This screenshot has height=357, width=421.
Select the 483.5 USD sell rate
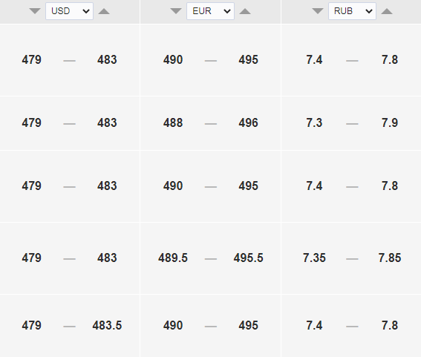107,325
